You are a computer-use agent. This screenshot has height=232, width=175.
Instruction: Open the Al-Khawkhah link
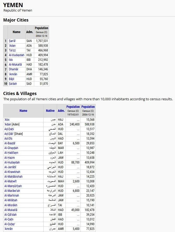tap(12, 172)
